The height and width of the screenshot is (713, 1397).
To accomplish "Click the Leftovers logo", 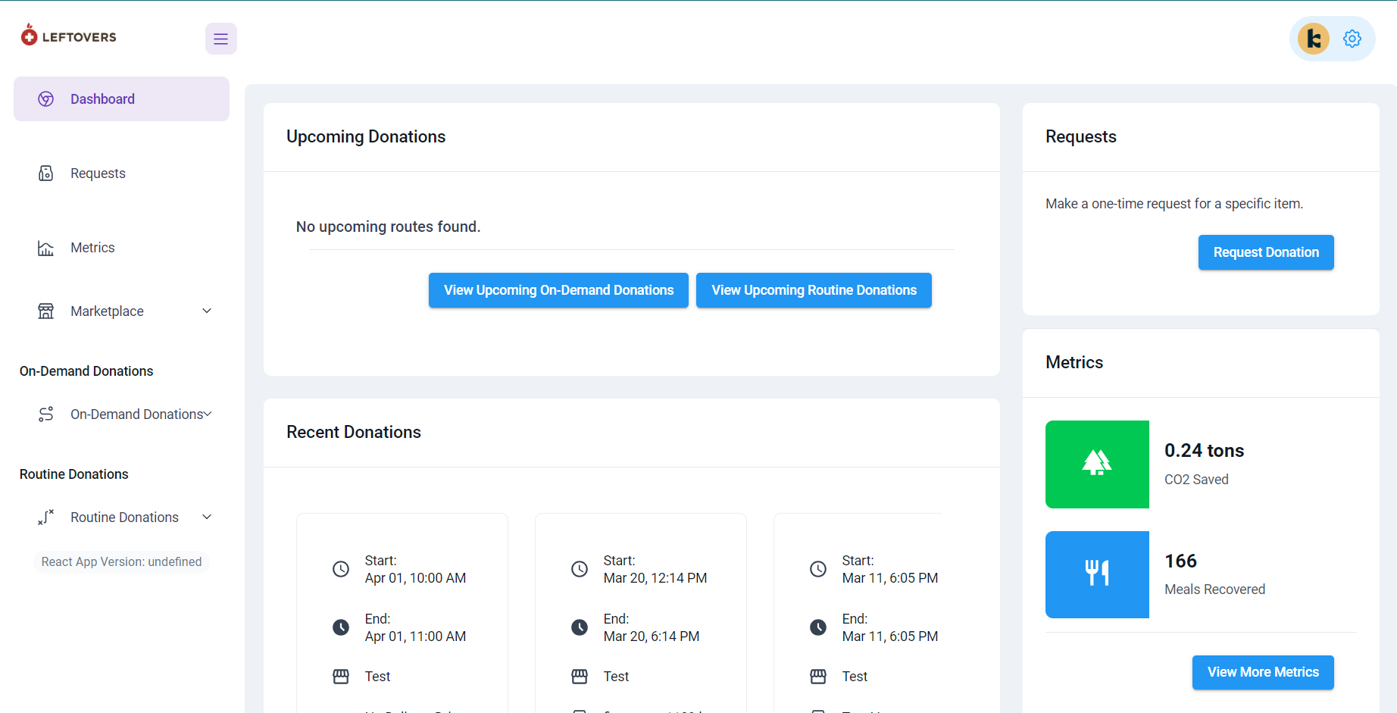I will point(68,36).
